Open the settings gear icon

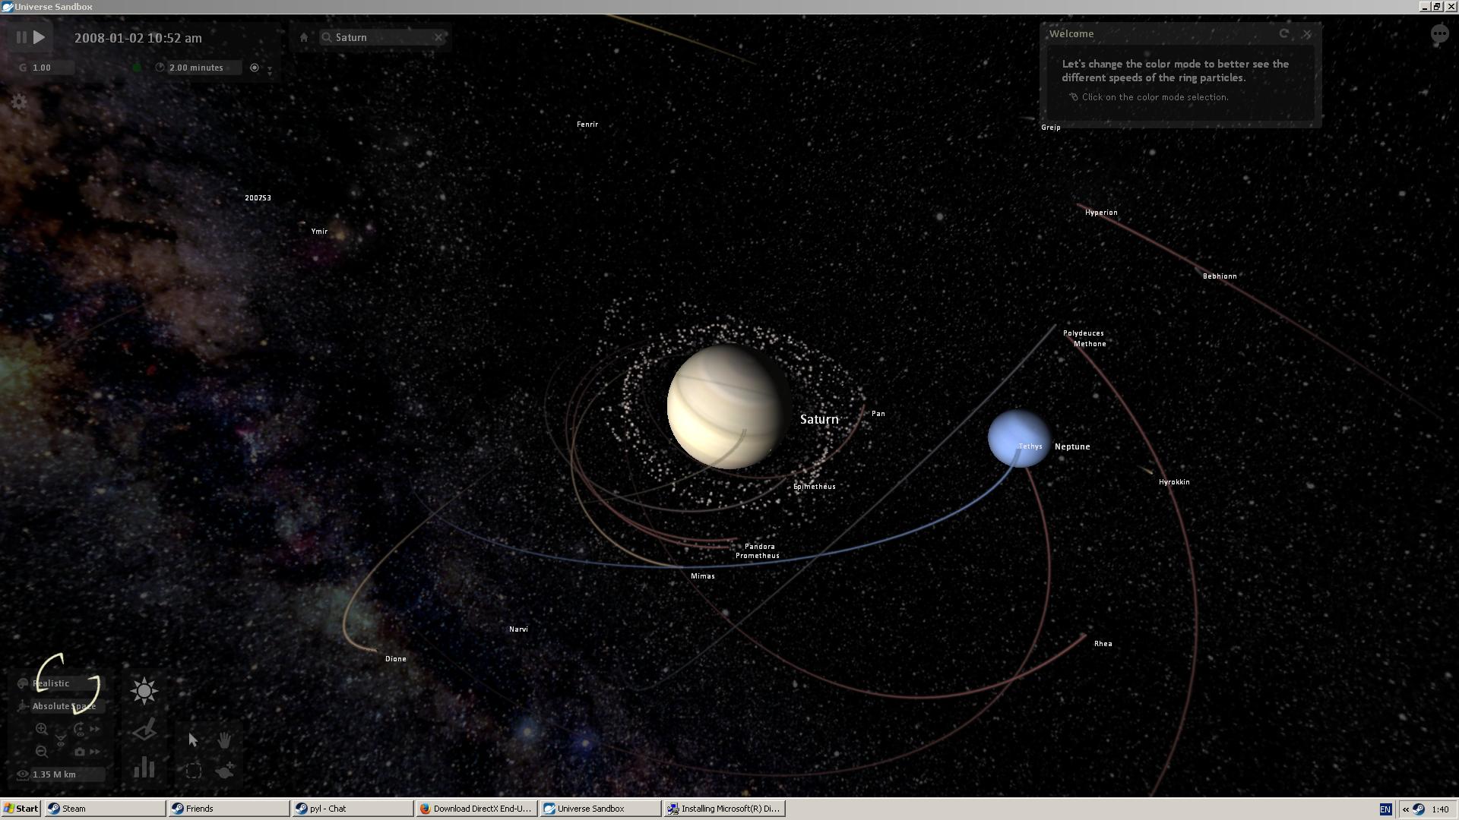pyautogui.click(x=19, y=102)
